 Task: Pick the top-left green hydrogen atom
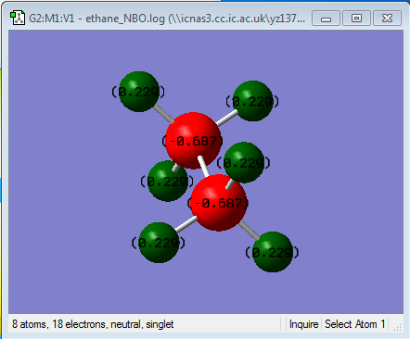click(139, 92)
